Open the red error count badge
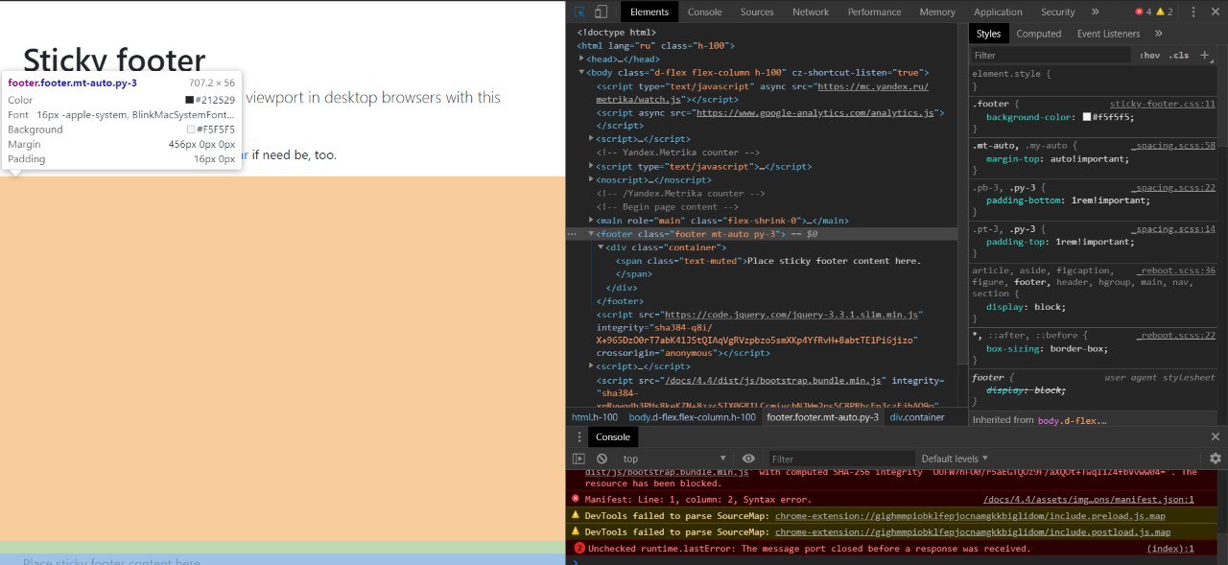Viewport: 1228px width, 565px height. click(x=1143, y=12)
